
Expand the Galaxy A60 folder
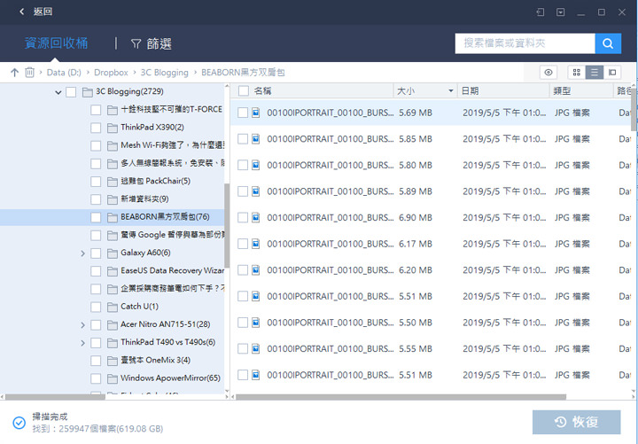click(x=83, y=253)
